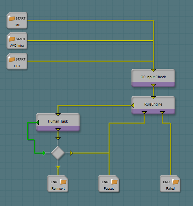This screenshot has width=193, height=206.
Task: Click the top input port of QC Input Check
Action: 153,70
